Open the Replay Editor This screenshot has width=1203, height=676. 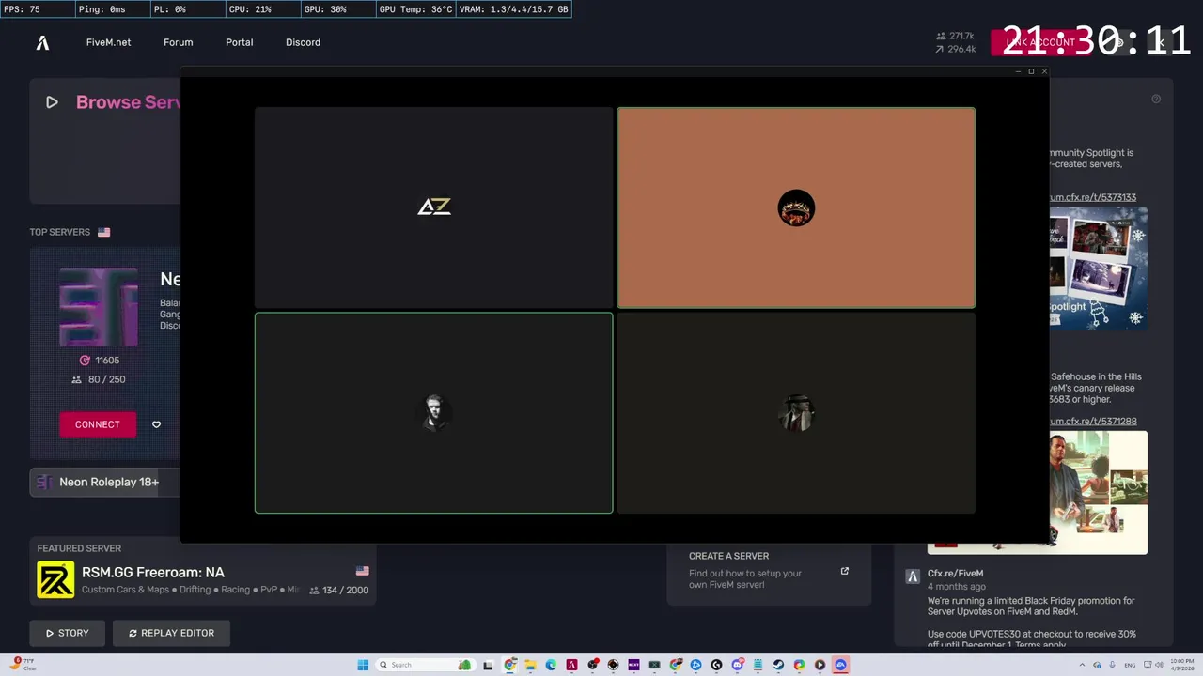[x=171, y=633]
